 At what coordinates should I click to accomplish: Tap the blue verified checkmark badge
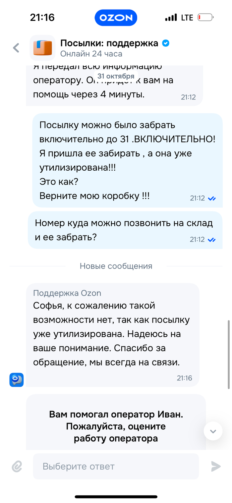point(165,43)
